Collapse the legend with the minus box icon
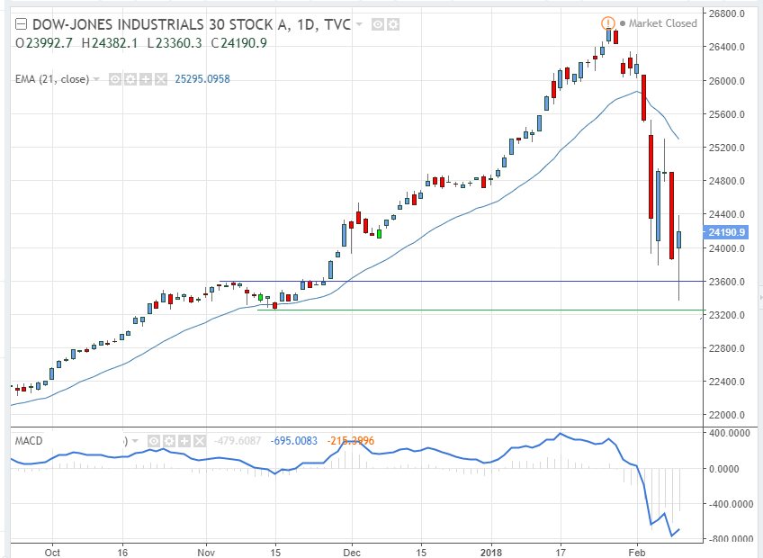 [x=21, y=24]
